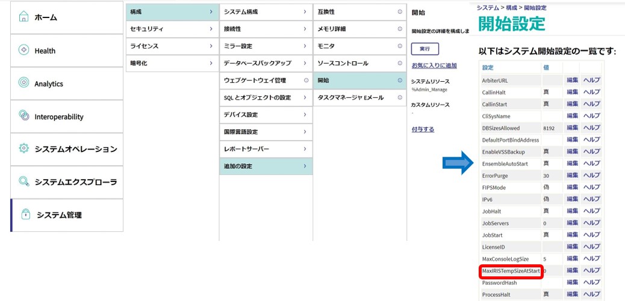Click the システムオペレーション gear icon
The height and width of the screenshot is (301, 625).
(24, 148)
